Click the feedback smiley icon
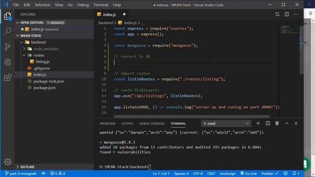This screenshot has width=315, height=177. click(x=285, y=174)
